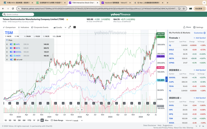
Task: Select the 1Y time range
Action: point(34,120)
